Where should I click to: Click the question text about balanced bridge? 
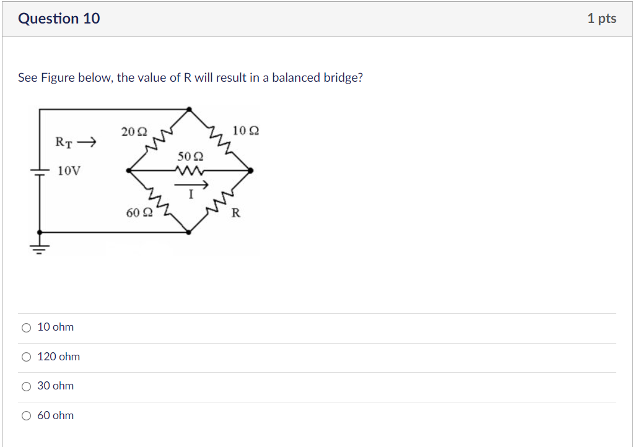[190, 77]
